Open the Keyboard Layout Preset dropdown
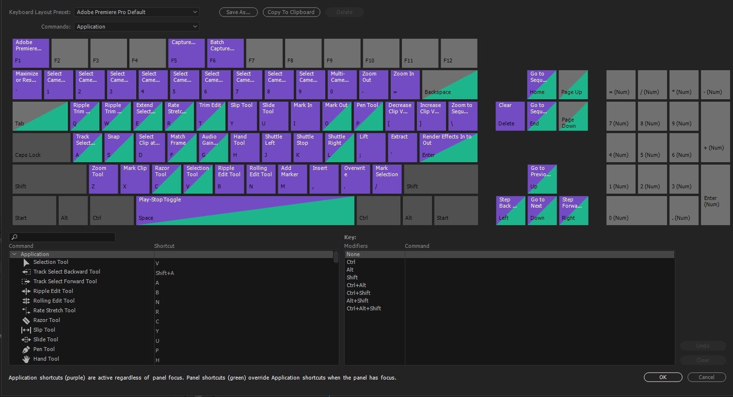733x397 pixels. pyautogui.click(x=136, y=12)
